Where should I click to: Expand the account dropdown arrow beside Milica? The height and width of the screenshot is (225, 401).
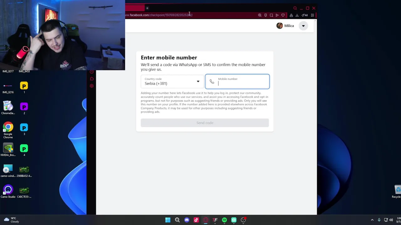pos(303,26)
